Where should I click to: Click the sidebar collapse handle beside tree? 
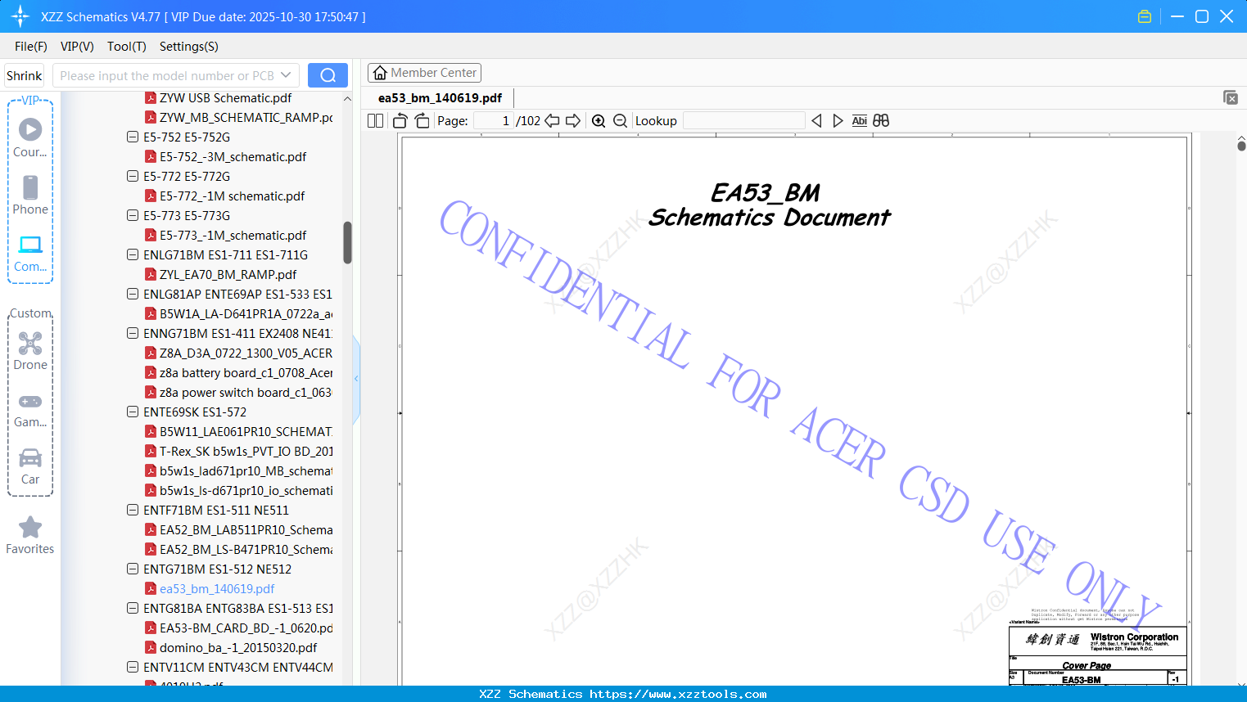click(x=356, y=379)
